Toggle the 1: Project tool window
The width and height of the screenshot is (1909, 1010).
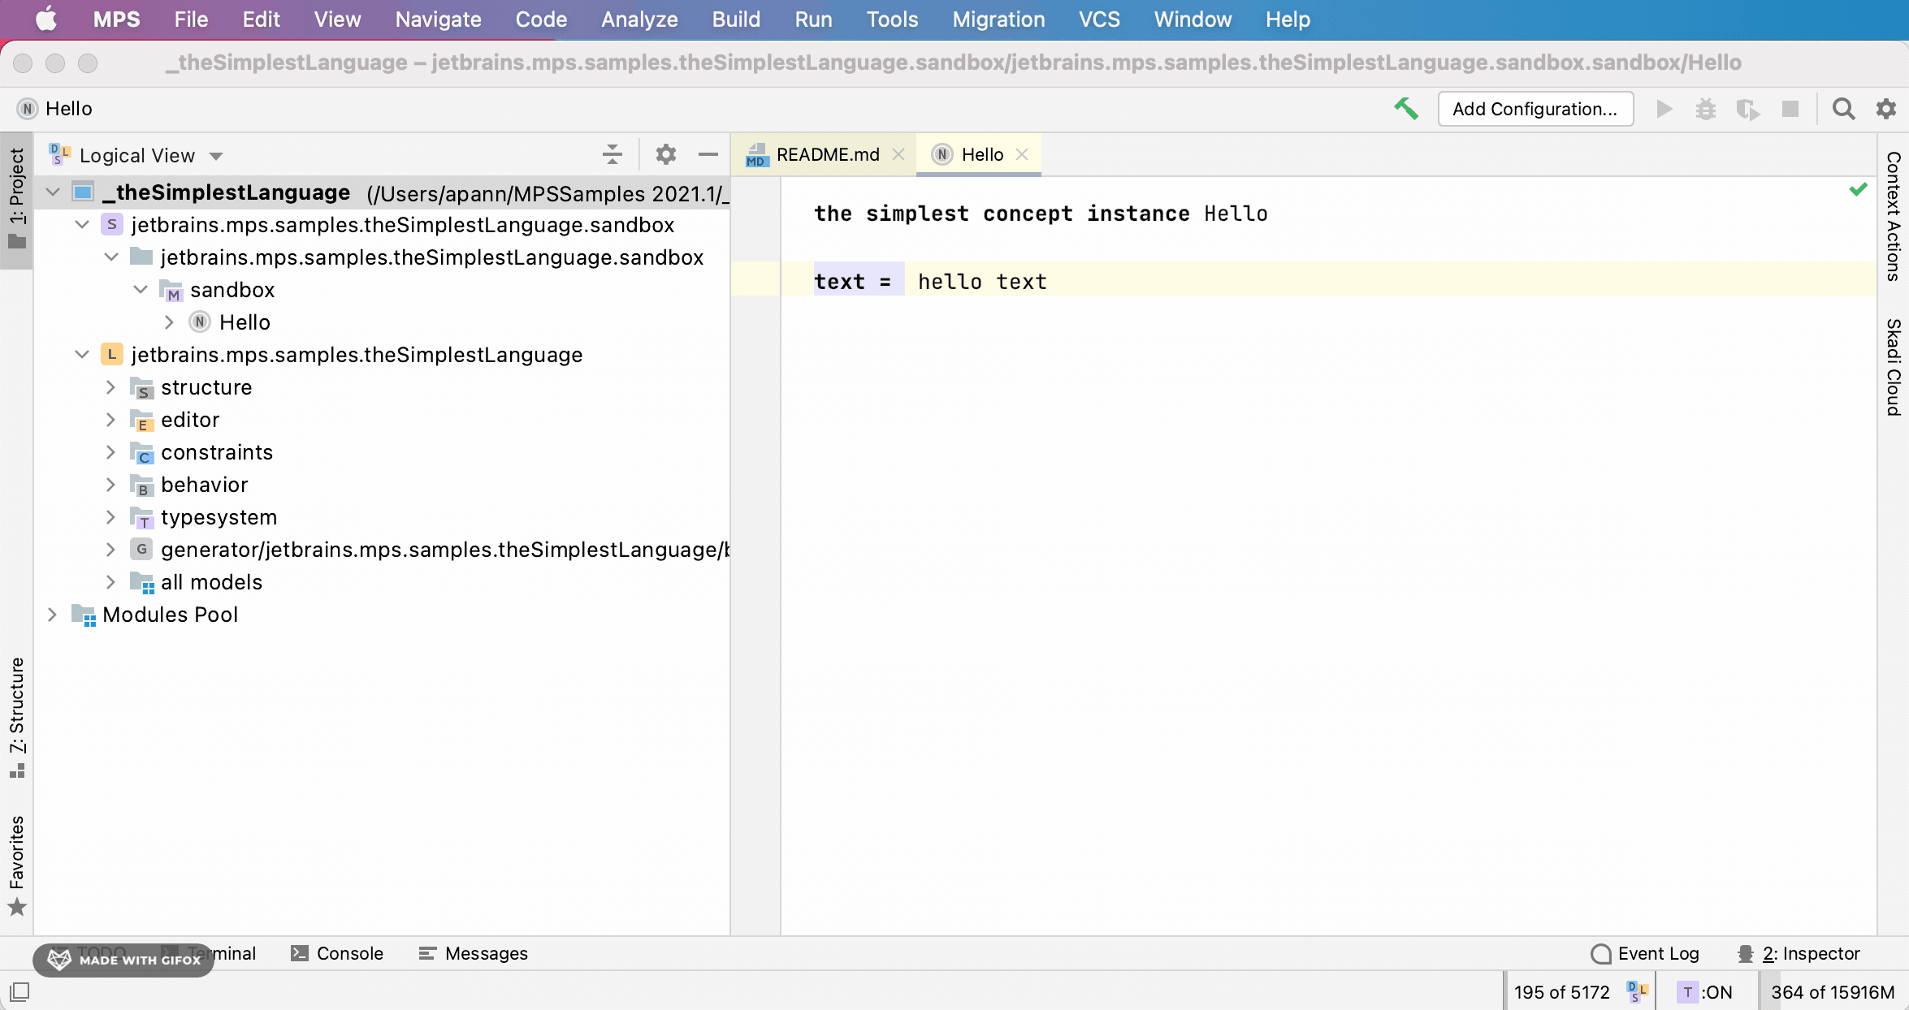pos(17,200)
